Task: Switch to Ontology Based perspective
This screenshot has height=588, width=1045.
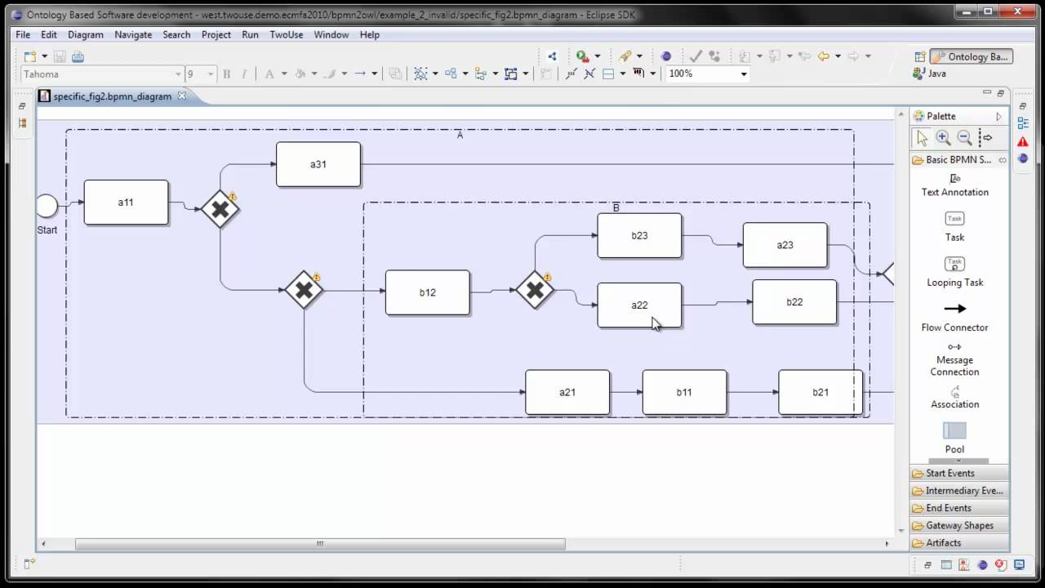Action: point(972,56)
